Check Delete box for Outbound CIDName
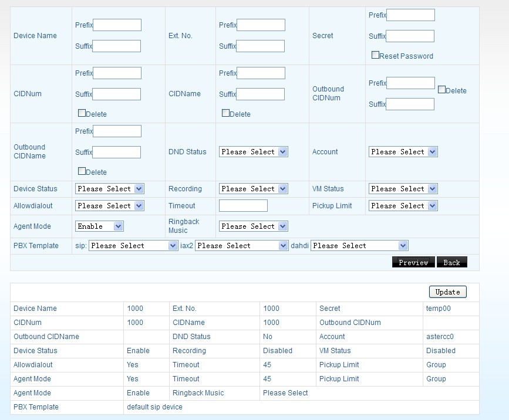Screen dimensions: 509x420 point(82,171)
